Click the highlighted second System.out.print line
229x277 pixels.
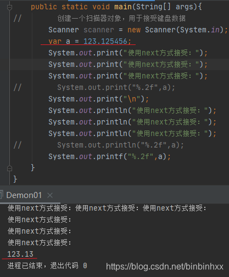128,64
